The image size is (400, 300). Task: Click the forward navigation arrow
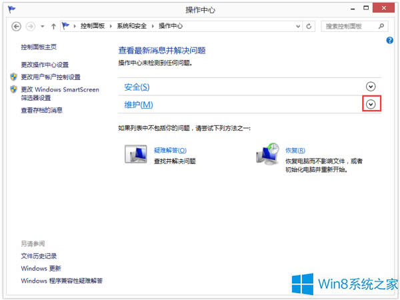click(x=31, y=26)
